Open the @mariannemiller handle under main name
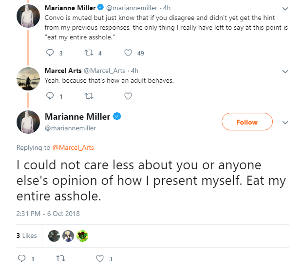The image size is (303, 270). (x=70, y=128)
